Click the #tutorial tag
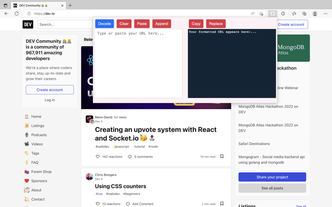The height and width of the screenshot is (207, 332). click(x=139, y=146)
